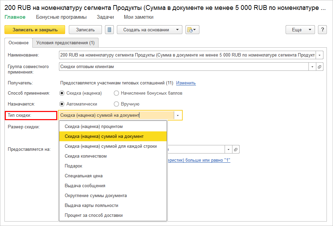The height and width of the screenshot is (226, 333).
Task: Collapse the Тип скидки dropdown arrow
Action: [178, 115]
